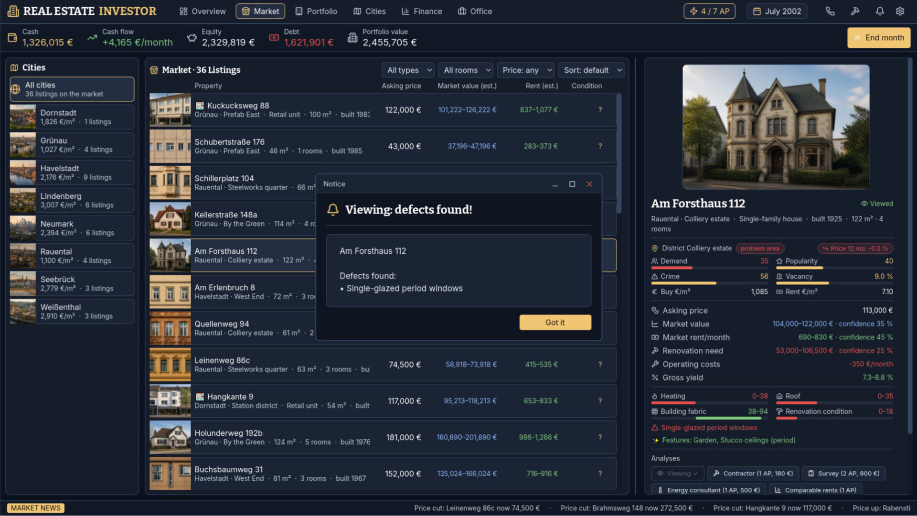Open the Finance tab
Image resolution: width=917 pixels, height=516 pixels.
click(x=422, y=11)
